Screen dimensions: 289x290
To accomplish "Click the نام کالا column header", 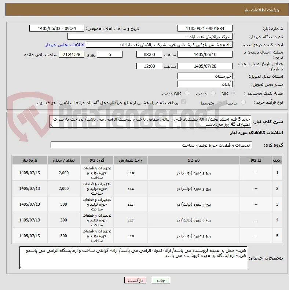I will (194, 160).
